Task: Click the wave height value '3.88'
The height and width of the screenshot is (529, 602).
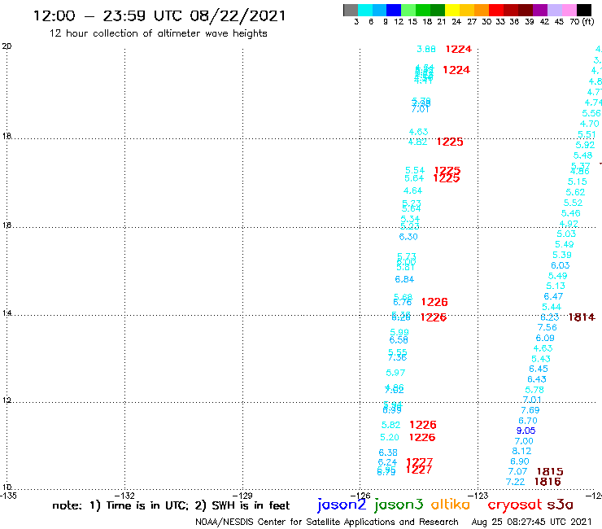Action: click(426, 49)
